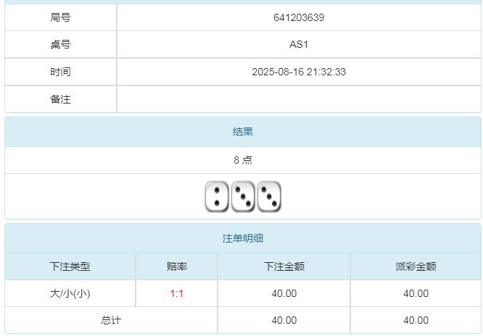The image size is (483, 336).
Task: Click the empty 备注 value field
Action: point(298,99)
